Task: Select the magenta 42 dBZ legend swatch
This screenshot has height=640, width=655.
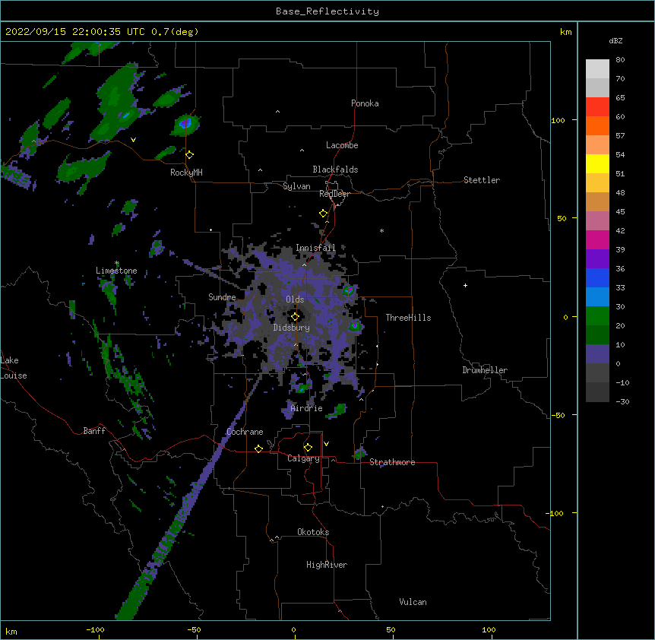Action: pyautogui.click(x=597, y=239)
